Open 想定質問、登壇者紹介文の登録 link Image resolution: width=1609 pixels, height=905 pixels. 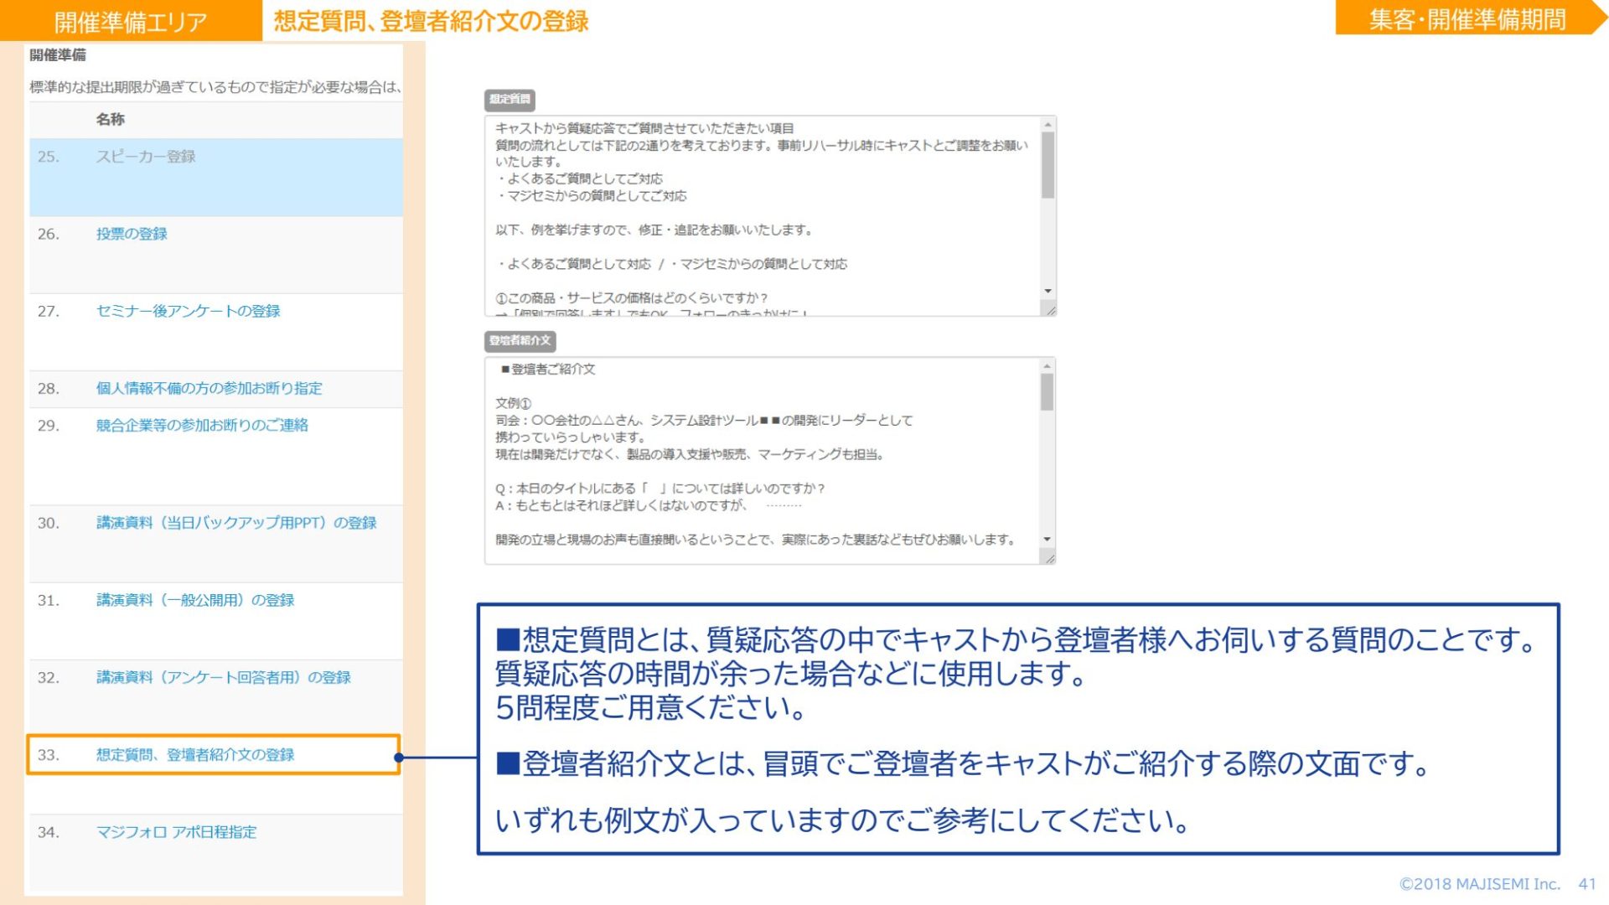pos(195,755)
